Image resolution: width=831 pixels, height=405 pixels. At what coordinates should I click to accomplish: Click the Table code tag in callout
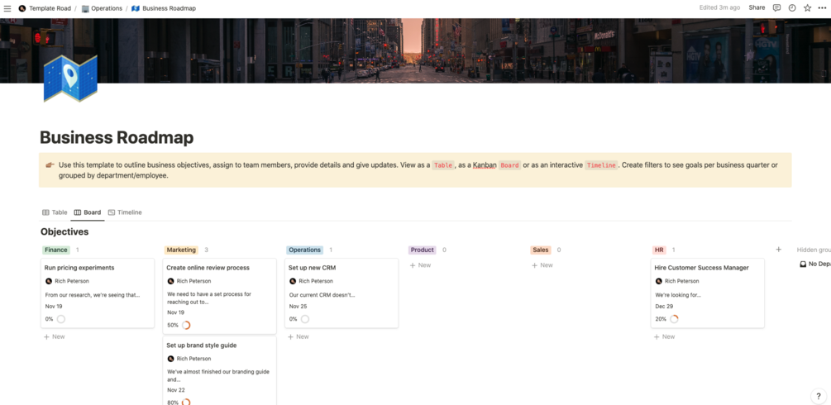443,164
